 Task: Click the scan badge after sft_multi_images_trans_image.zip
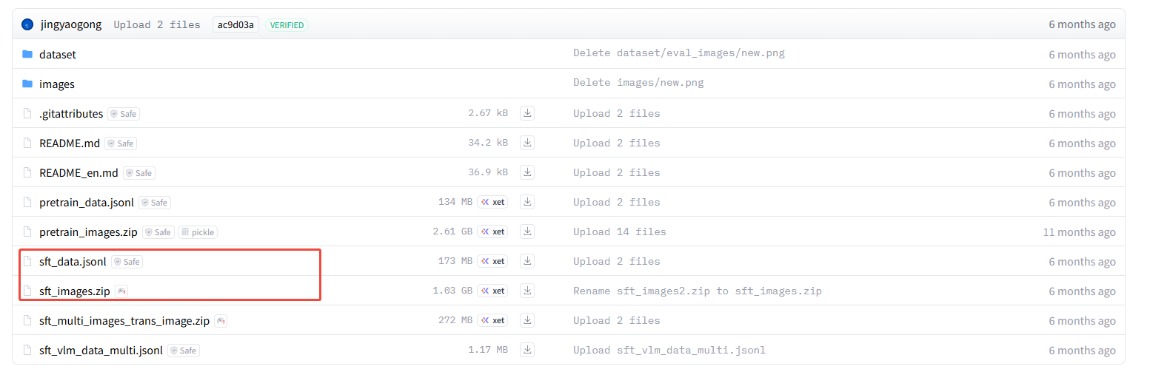click(221, 321)
